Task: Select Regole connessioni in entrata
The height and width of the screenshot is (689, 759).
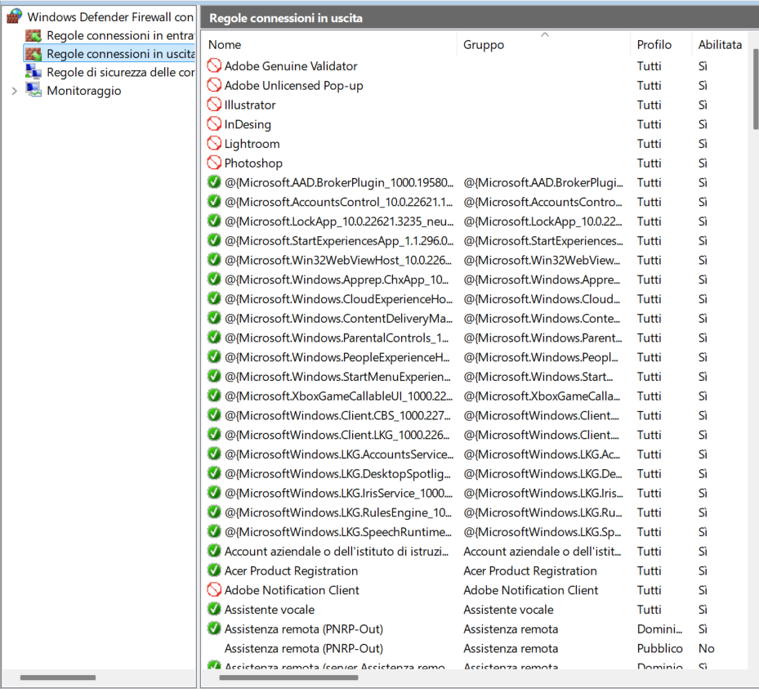Action: [x=121, y=35]
